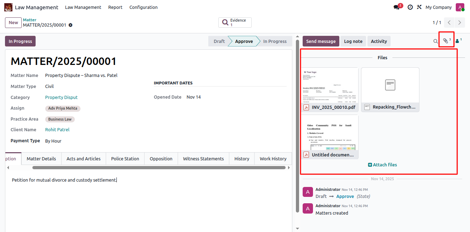Open the Evidence smart button
This screenshot has height=232, width=470.
[235, 23]
